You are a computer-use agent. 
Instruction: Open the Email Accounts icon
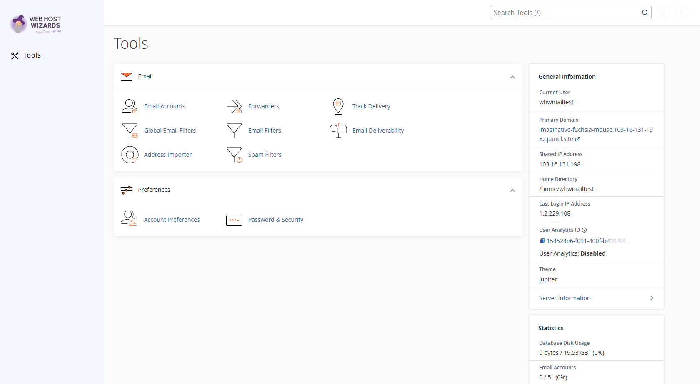click(x=130, y=106)
